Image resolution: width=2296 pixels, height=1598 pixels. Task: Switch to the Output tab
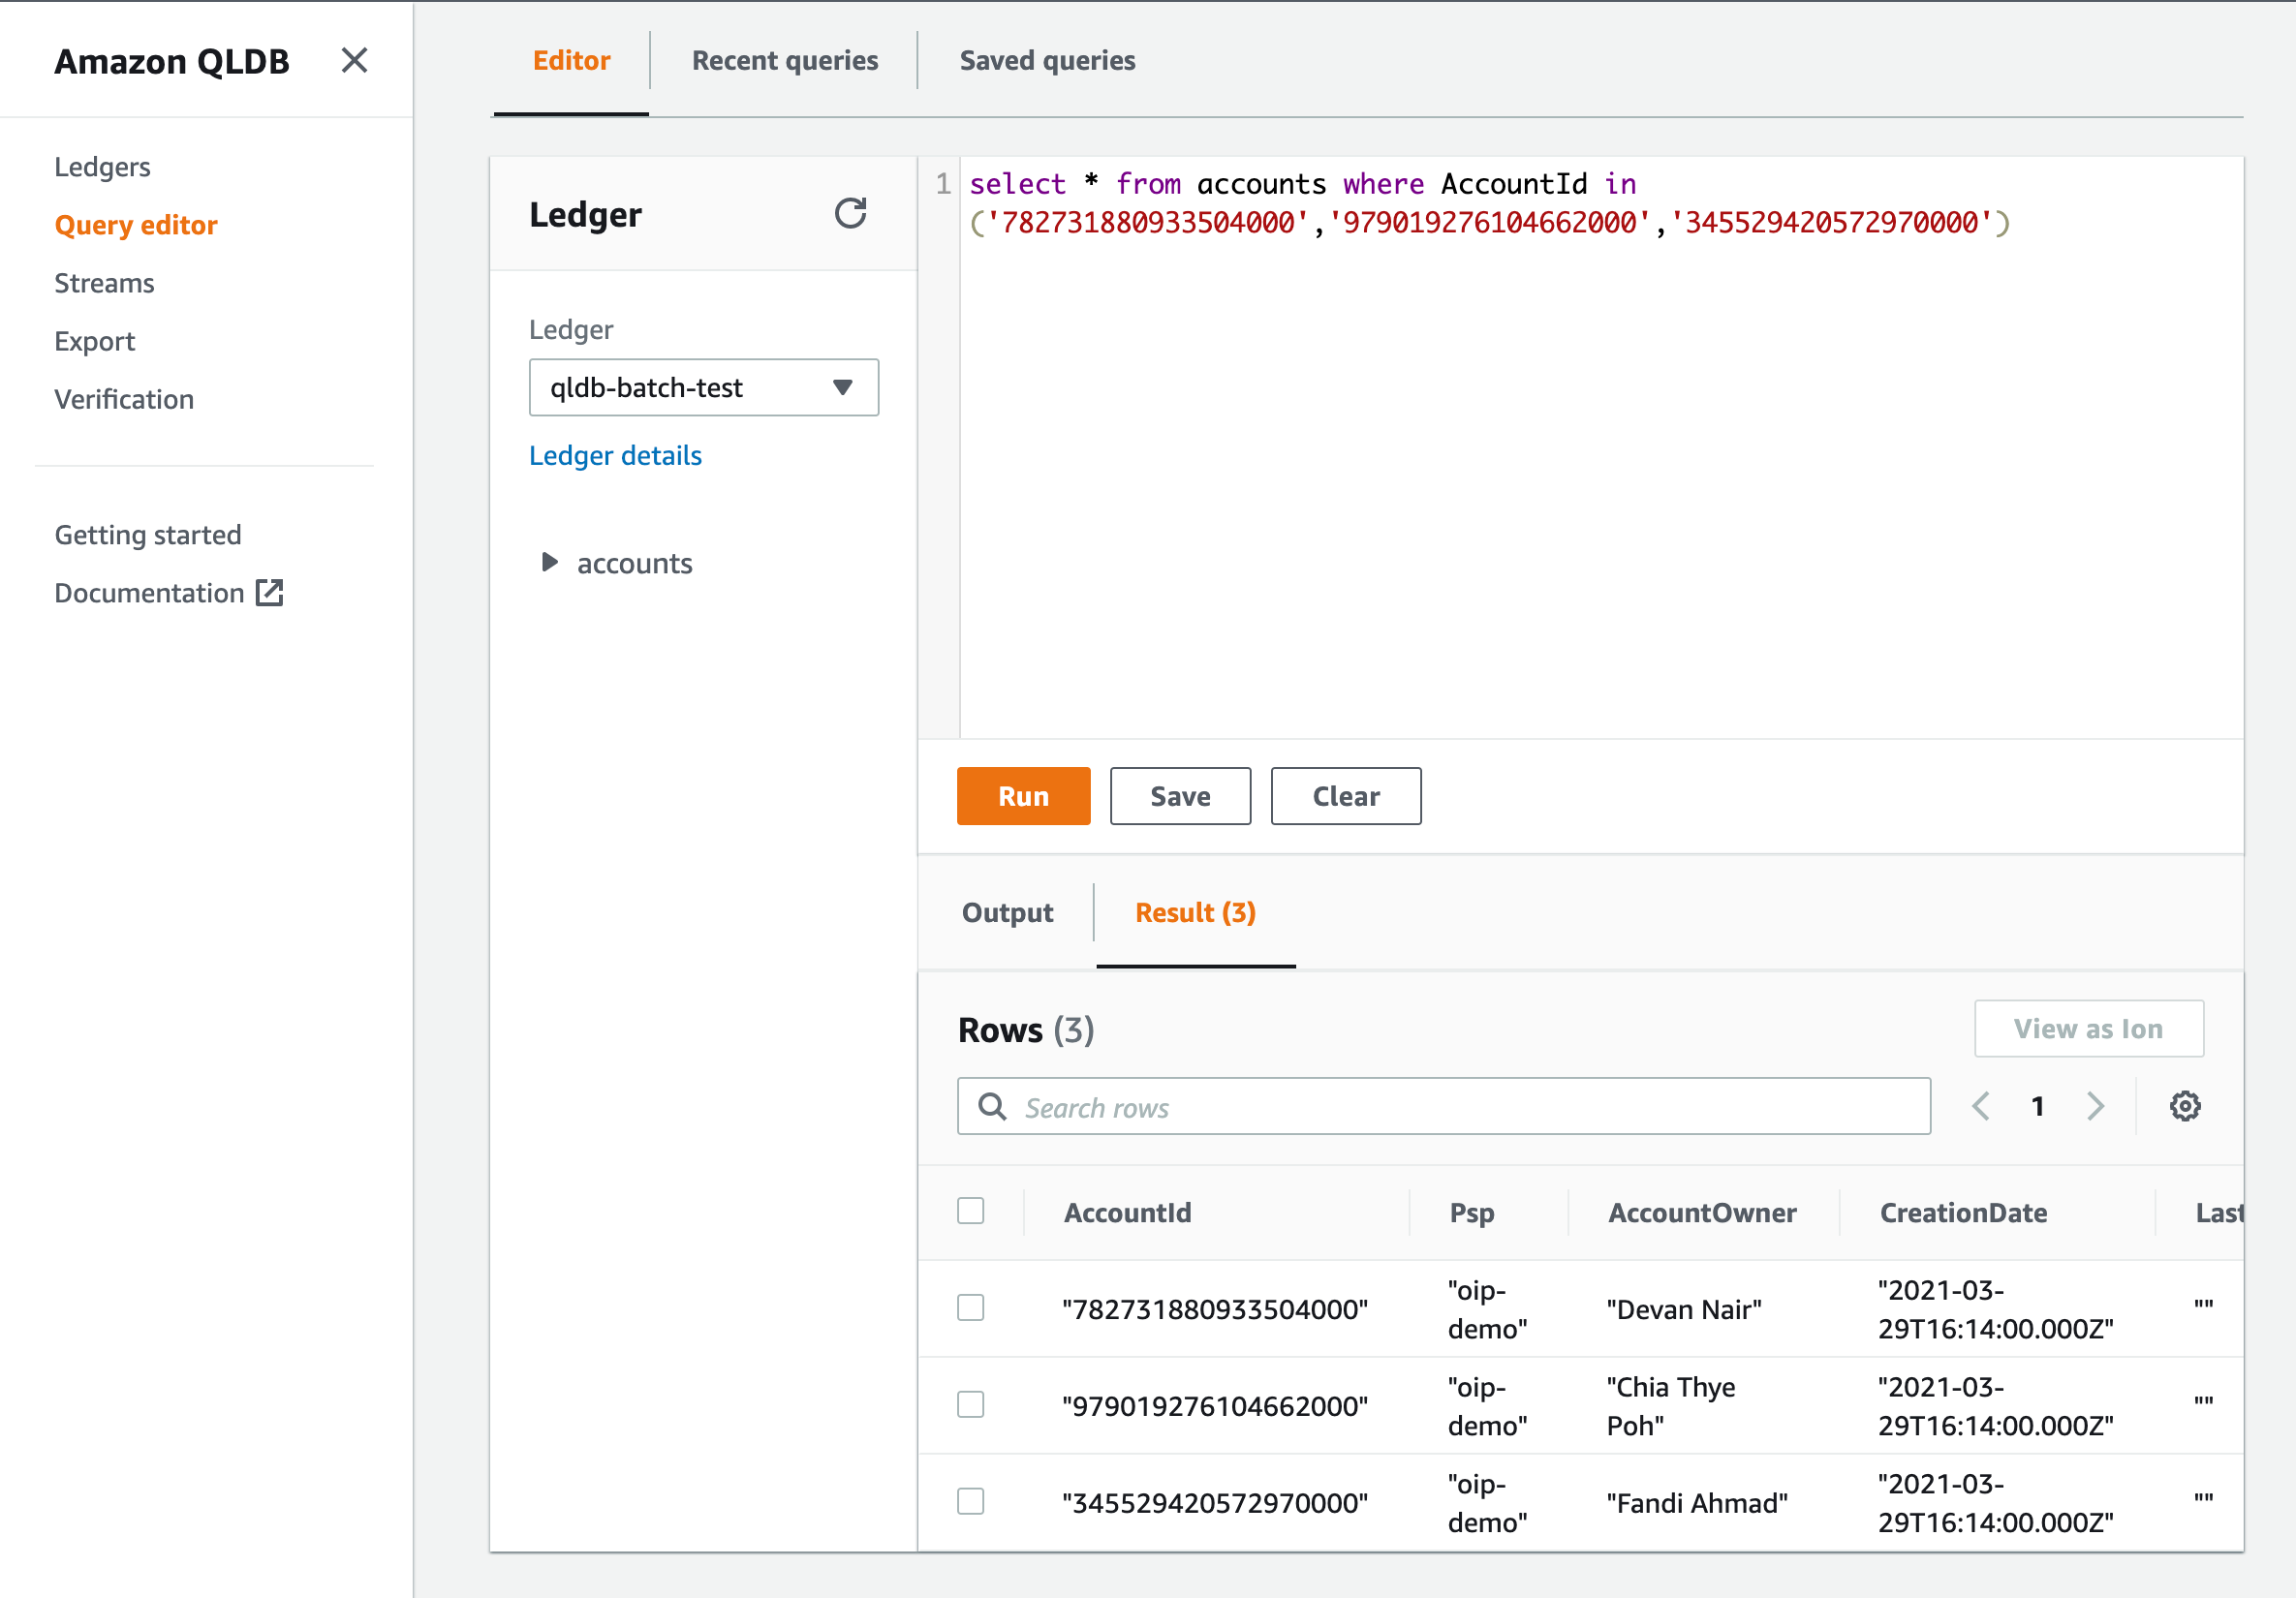[1007, 913]
